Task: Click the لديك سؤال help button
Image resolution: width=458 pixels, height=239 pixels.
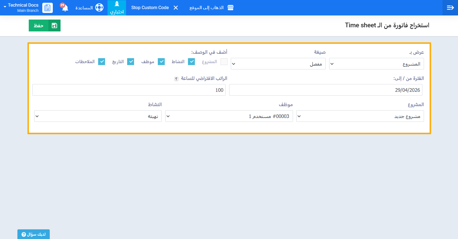Action: 33,234
